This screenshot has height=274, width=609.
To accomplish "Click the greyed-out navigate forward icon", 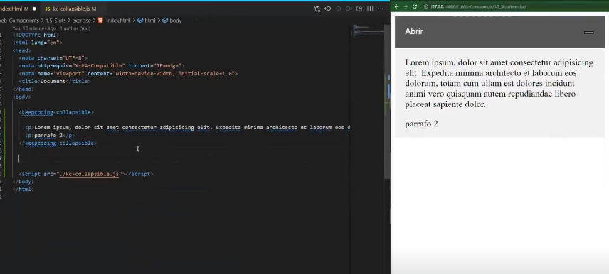I will [x=349, y=9].
